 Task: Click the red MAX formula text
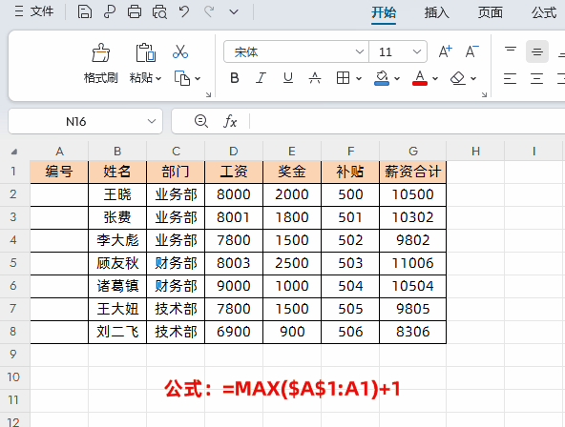pos(282,389)
